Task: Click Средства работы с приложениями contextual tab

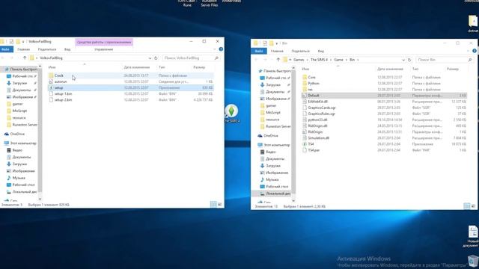Action: [104, 42]
